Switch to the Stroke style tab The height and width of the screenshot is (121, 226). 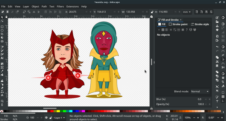click(x=200, y=24)
